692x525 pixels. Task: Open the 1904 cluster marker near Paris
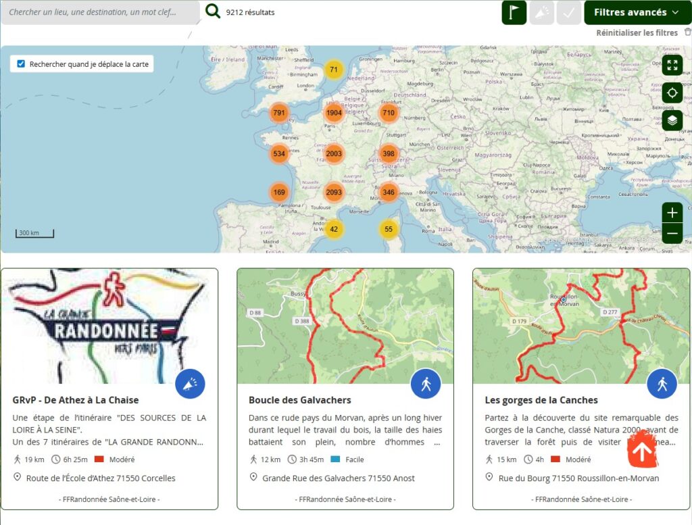click(334, 112)
